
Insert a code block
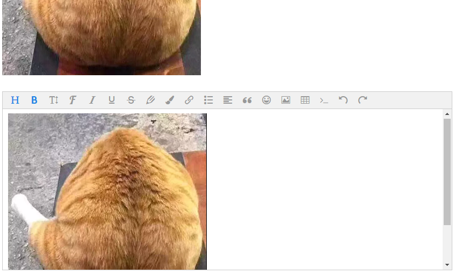(324, 100)
